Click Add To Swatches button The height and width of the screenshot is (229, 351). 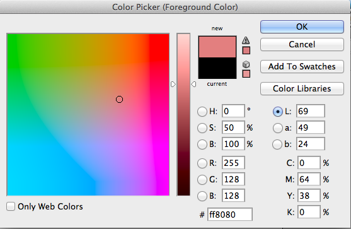(302, 66)
